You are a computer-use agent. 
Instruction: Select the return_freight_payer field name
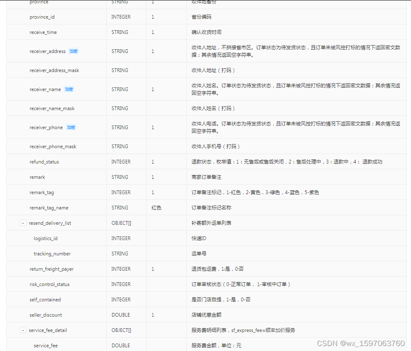point(52,269)
